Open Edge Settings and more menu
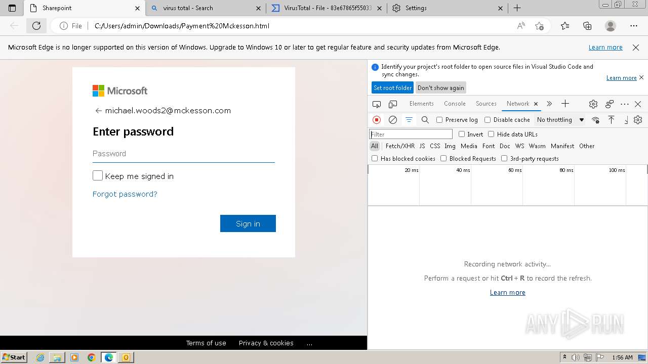Viewport: 648px width, 364px height. point(634,26)
